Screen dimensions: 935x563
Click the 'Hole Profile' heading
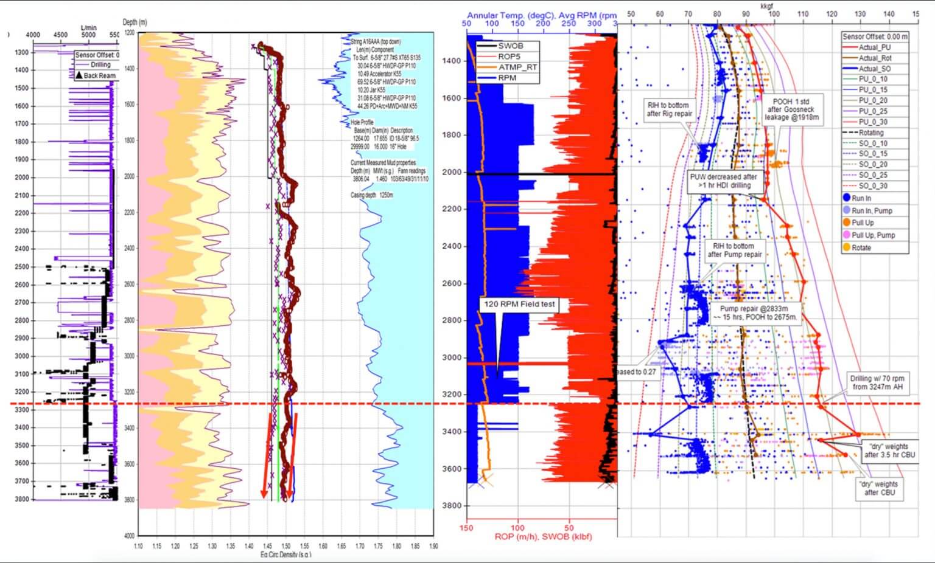pyautogui.click(x=362, y=122)
